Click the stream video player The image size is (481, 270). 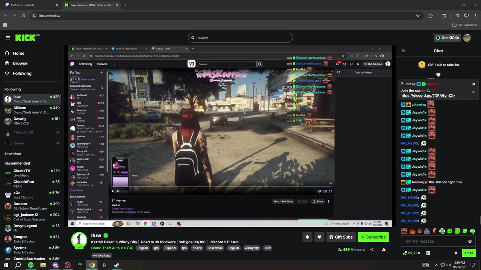[230, 136]
